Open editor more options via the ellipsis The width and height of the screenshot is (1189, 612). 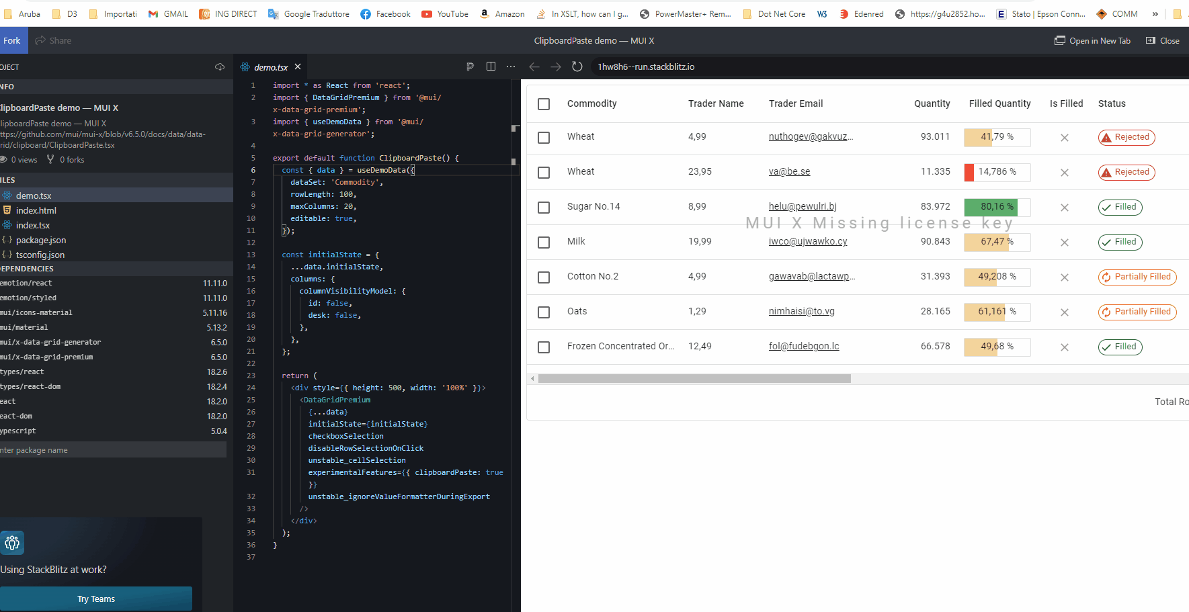(511, 67)
